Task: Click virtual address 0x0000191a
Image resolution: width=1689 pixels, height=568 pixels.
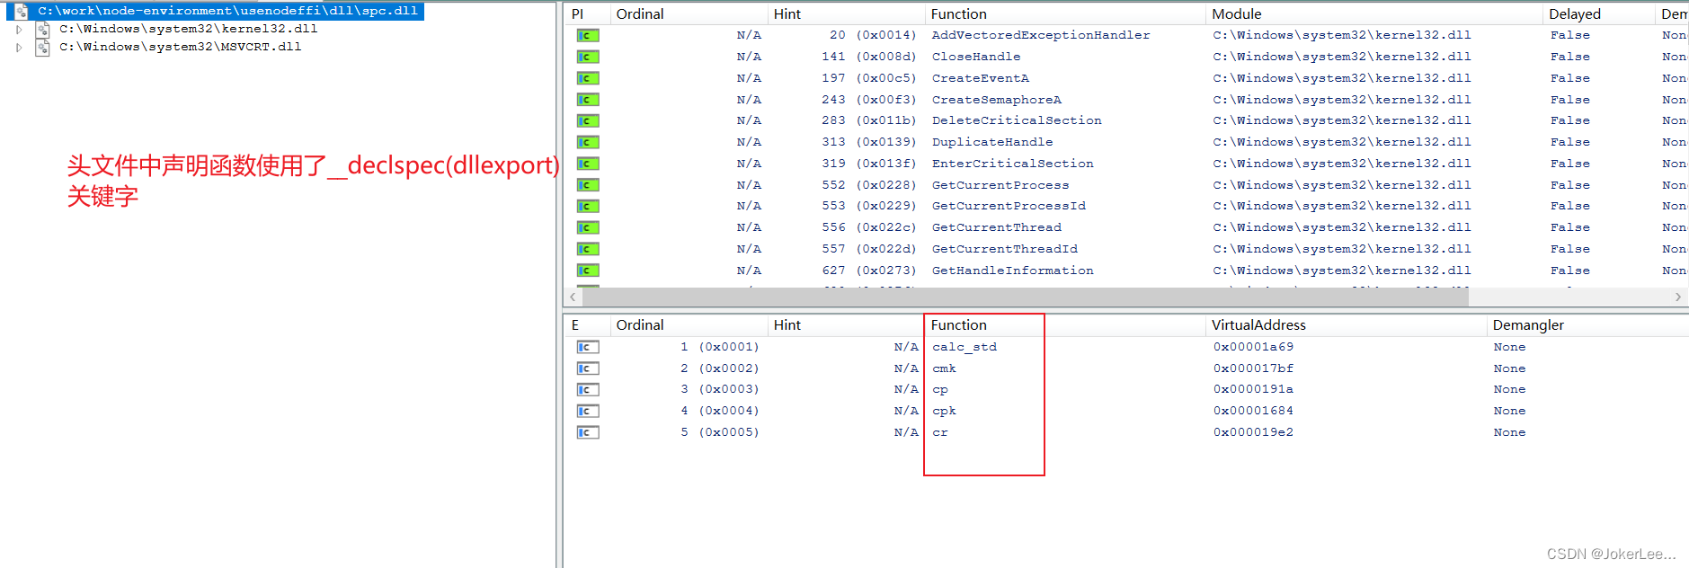Action: [x=1253, y=389]
